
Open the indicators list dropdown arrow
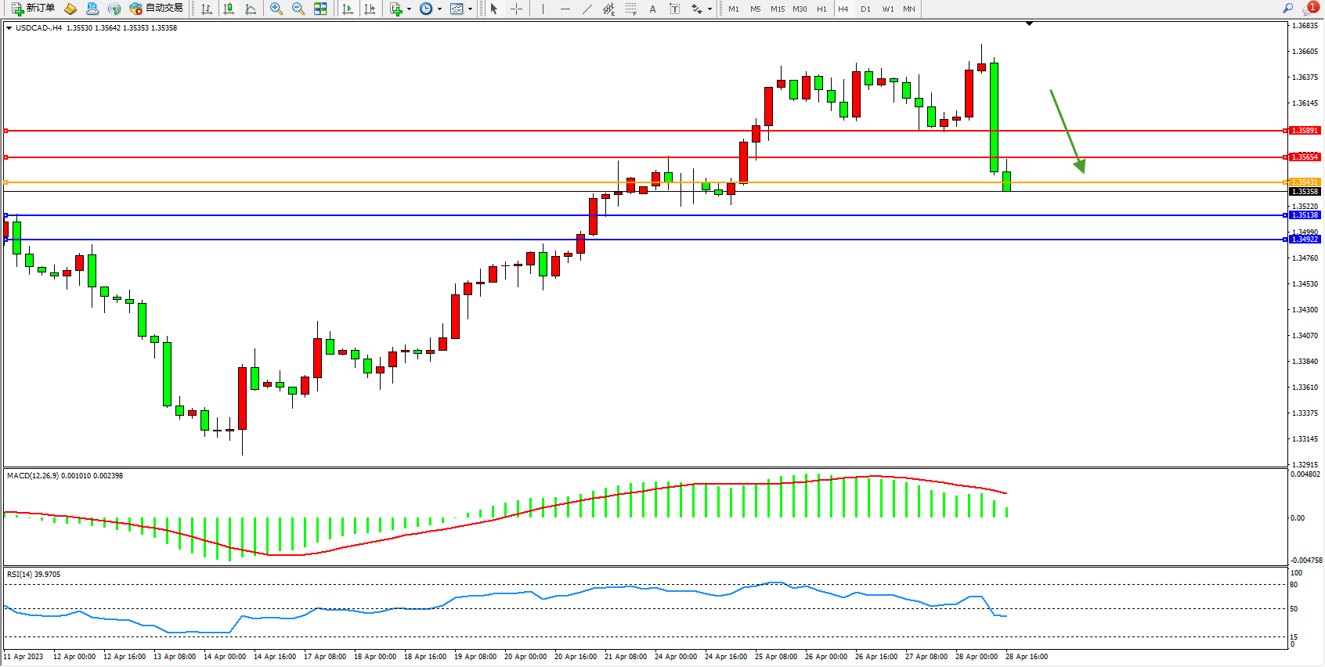(410, 9)
